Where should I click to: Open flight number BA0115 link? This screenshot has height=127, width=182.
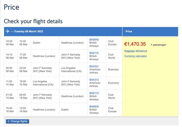pos(94,53)
